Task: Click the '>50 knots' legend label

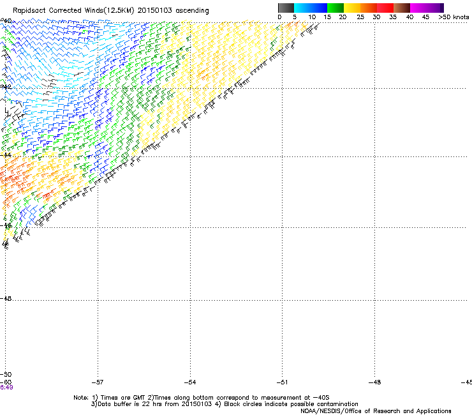Action: click(x=454, y=17)
